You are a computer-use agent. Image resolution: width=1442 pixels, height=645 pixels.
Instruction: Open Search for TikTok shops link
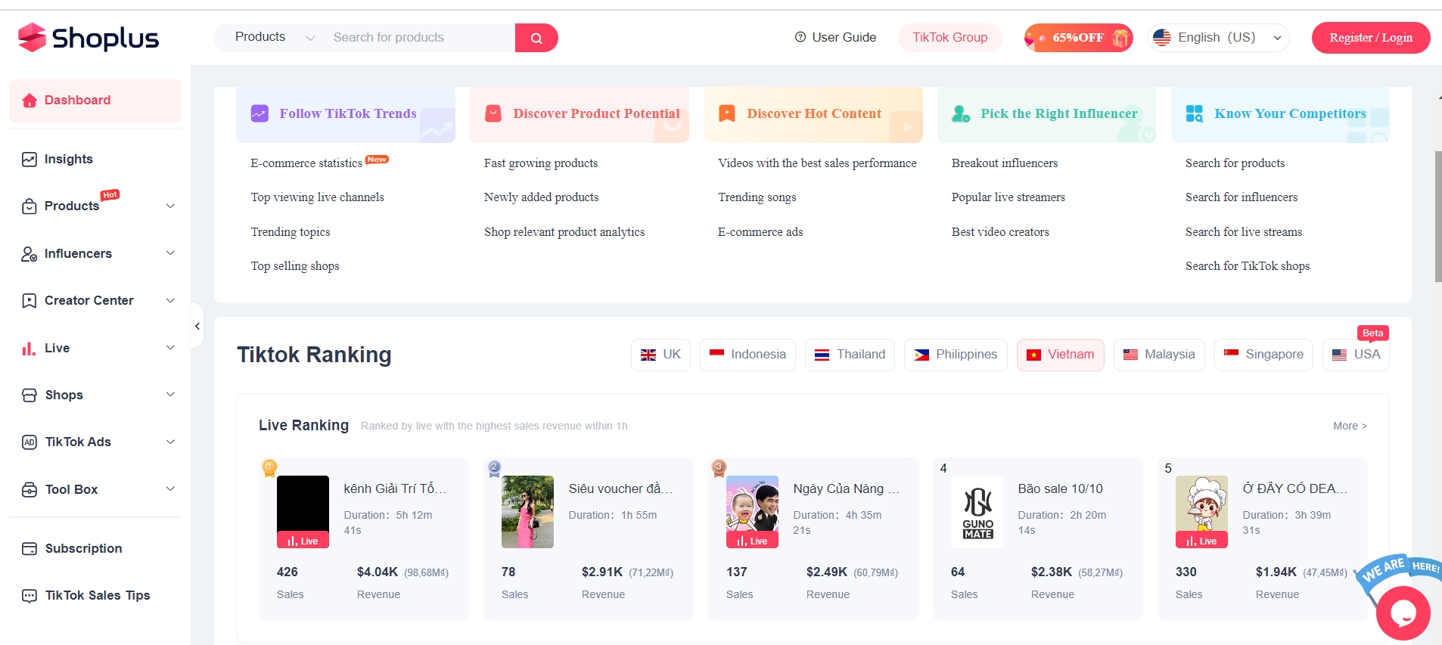(1248, 266)
